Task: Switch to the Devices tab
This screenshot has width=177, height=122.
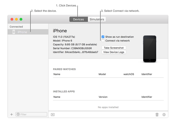Action: point(79,19)
